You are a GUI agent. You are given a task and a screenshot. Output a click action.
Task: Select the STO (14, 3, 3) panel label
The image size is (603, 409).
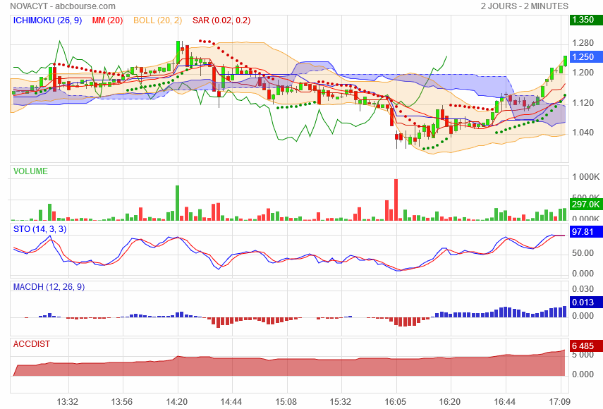(x=40, y=229)
